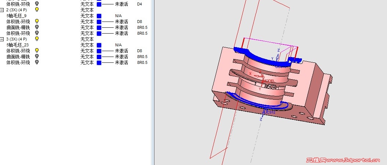Image resolution: width=387 pixels, height=165 pixels.
Task: Click blue swatch of group 3's 曲面铣-精铣
Action: tap(99, 57)
